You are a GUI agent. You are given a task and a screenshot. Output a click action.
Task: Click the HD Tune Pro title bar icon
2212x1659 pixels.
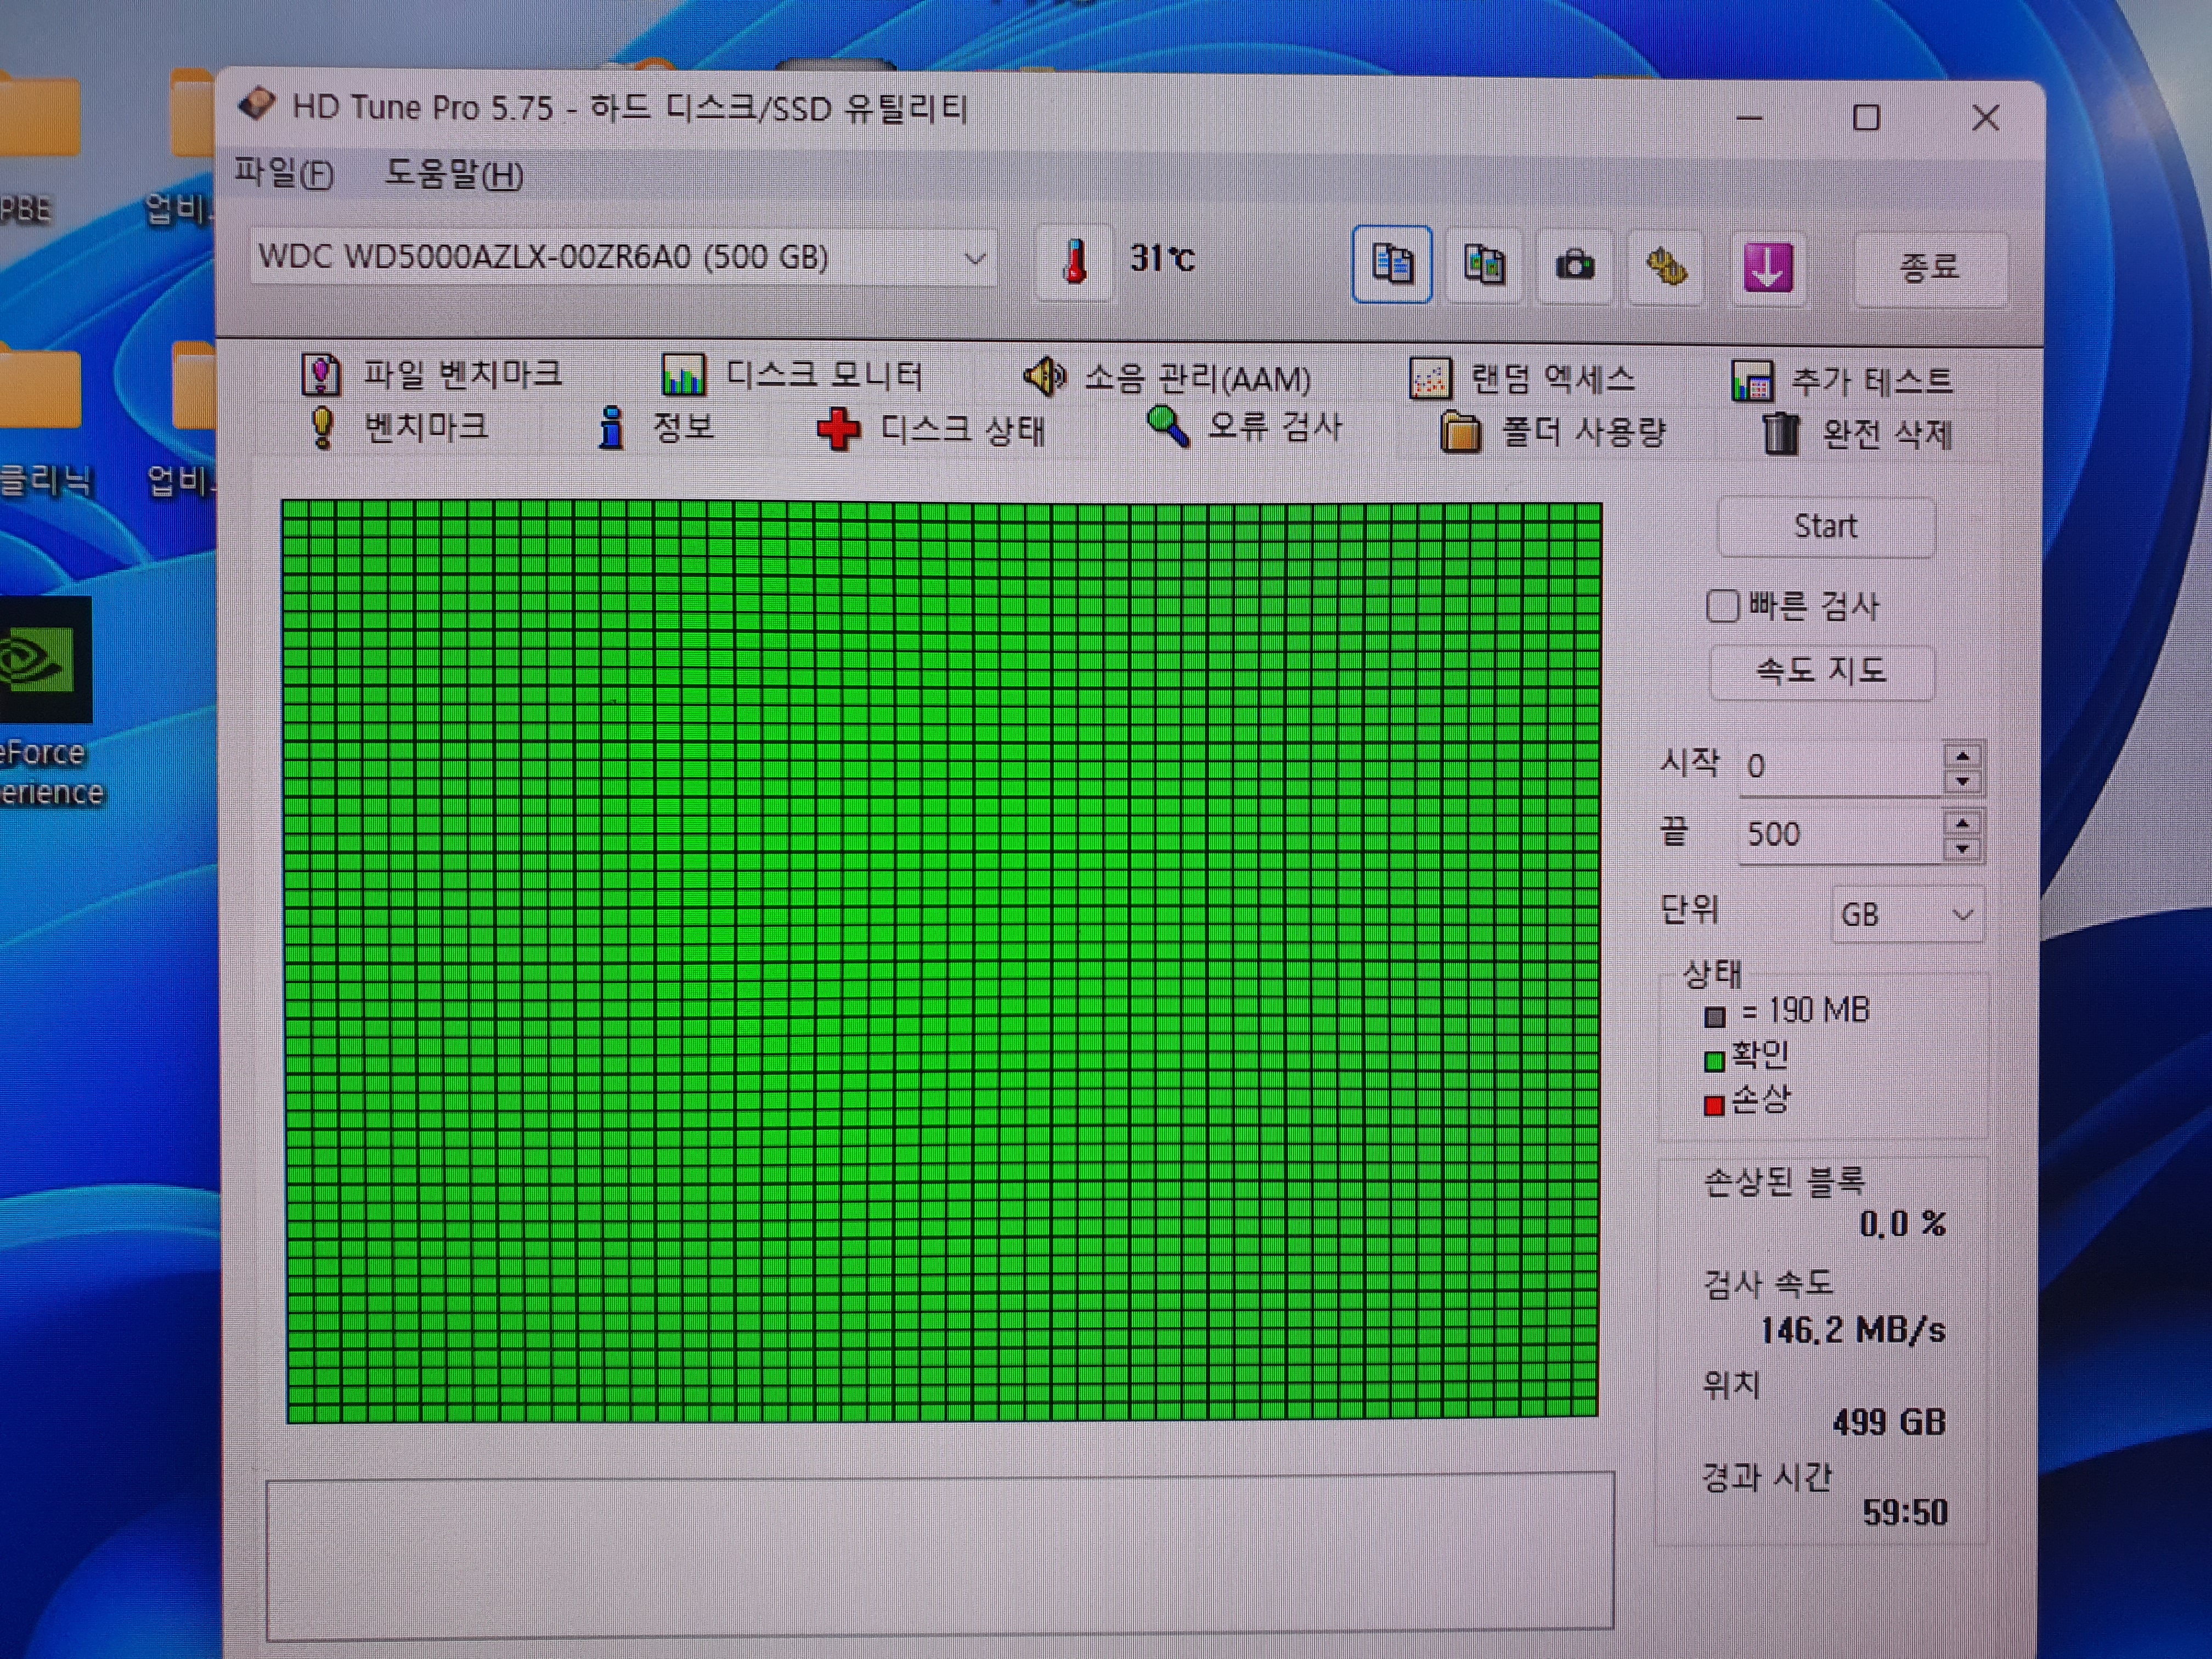coord(257,104)
